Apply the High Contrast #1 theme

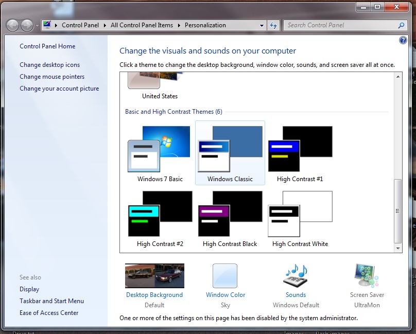300,153
